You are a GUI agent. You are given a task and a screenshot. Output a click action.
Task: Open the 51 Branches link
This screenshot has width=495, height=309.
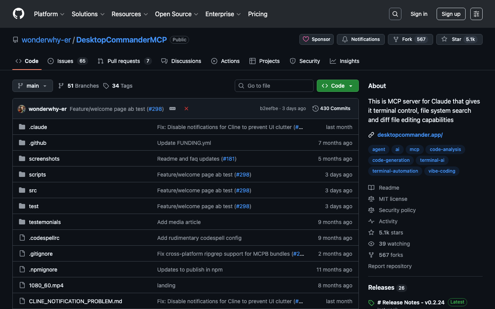(x=79, y=86)
